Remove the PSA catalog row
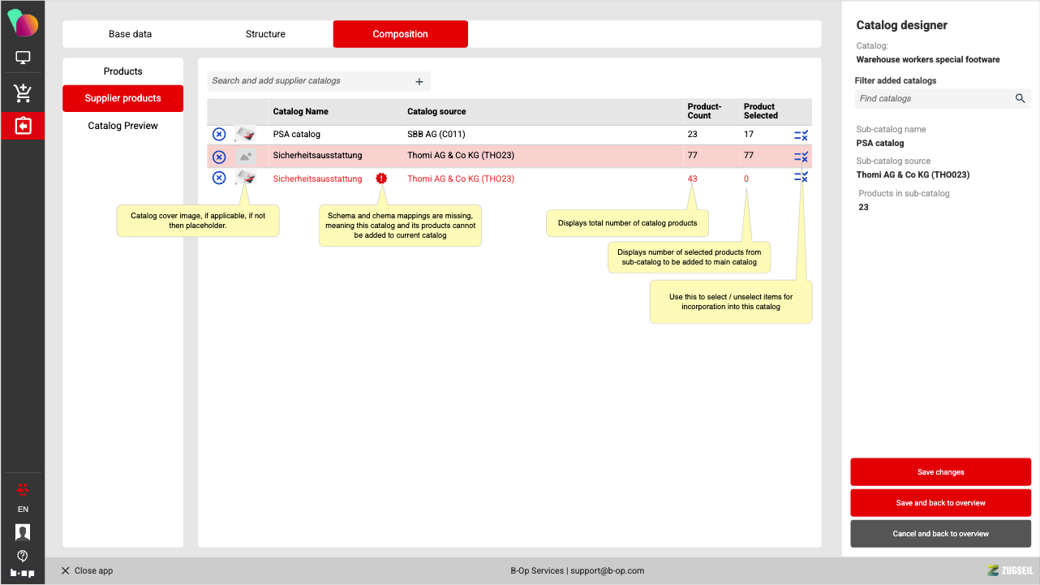This screenshot has height=585, width=1040. (x=219, y=135)
